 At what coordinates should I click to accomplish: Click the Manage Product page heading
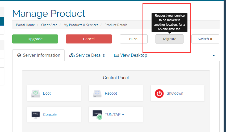pos(49,13)
